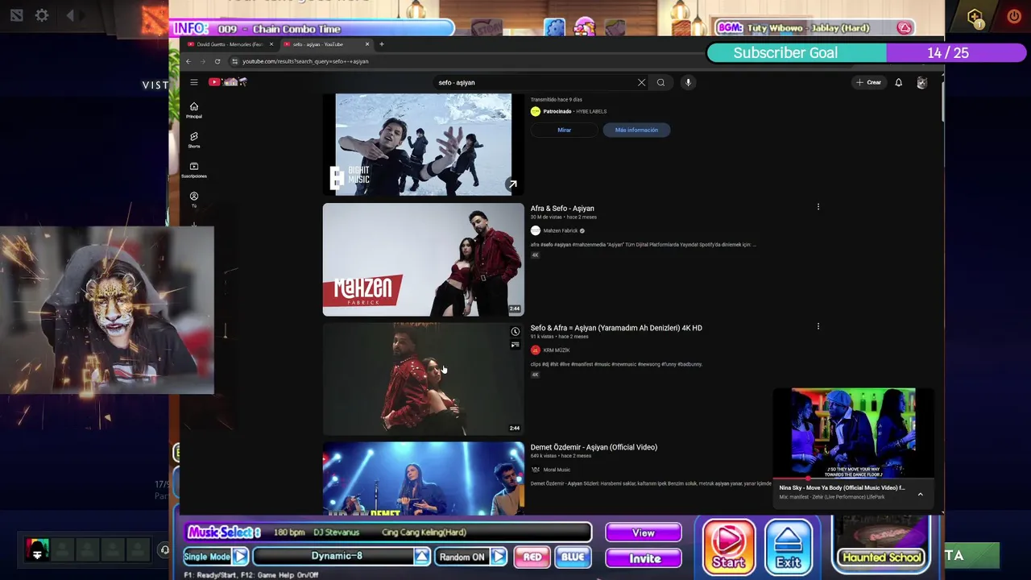Click the webcam overlay with tiger filter
1031x580 pixels.
tap(107, 311)
